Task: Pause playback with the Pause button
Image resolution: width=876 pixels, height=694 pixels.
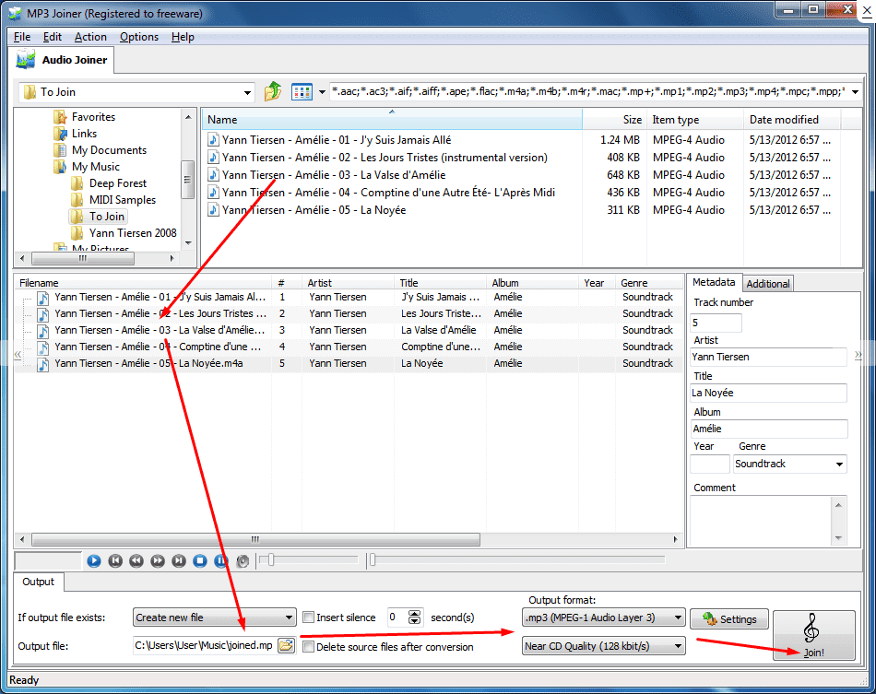Action: 221,560
